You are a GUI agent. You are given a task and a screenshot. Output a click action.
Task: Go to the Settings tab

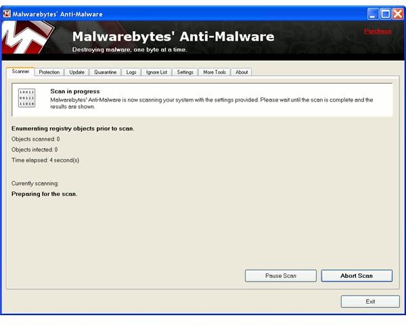185,72
